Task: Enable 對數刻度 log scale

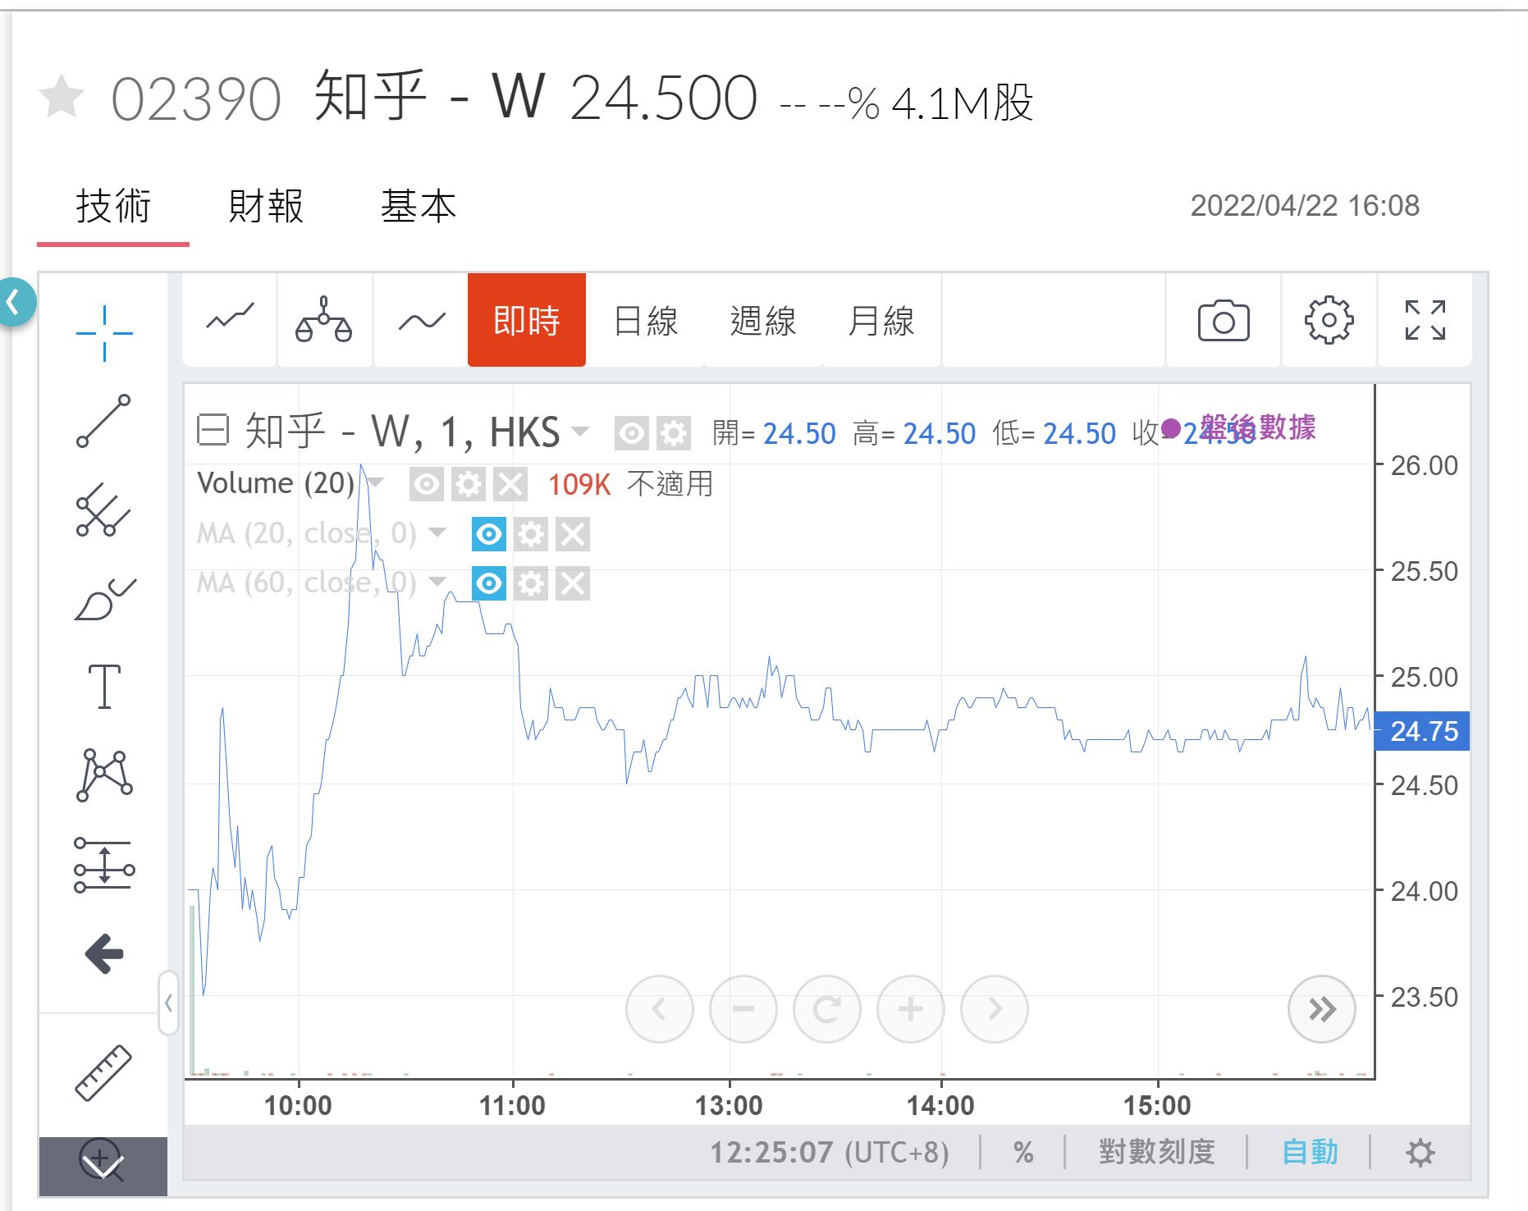Action: pyautogui.click(x=1156, y=1152)
